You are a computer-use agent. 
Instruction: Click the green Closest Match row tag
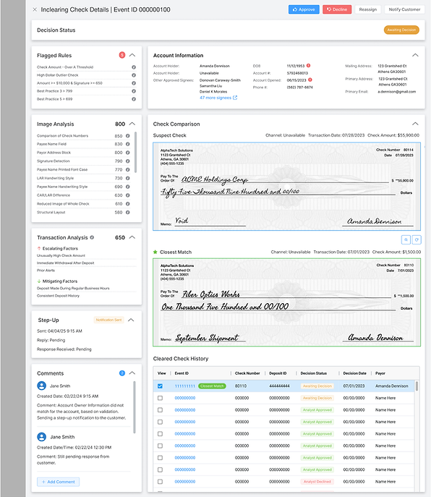212,386
